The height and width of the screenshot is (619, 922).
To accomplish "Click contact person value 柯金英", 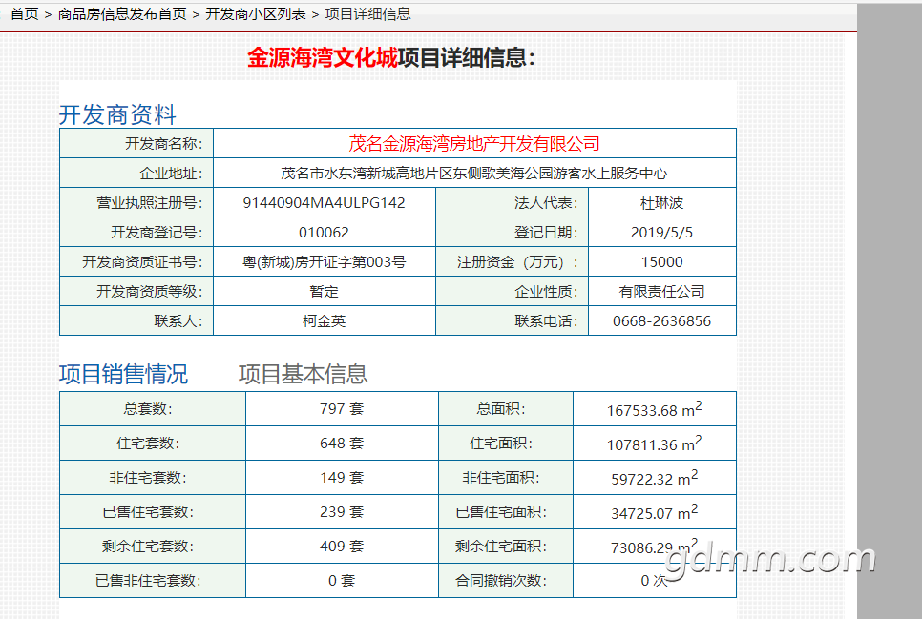I will point(324,321).
